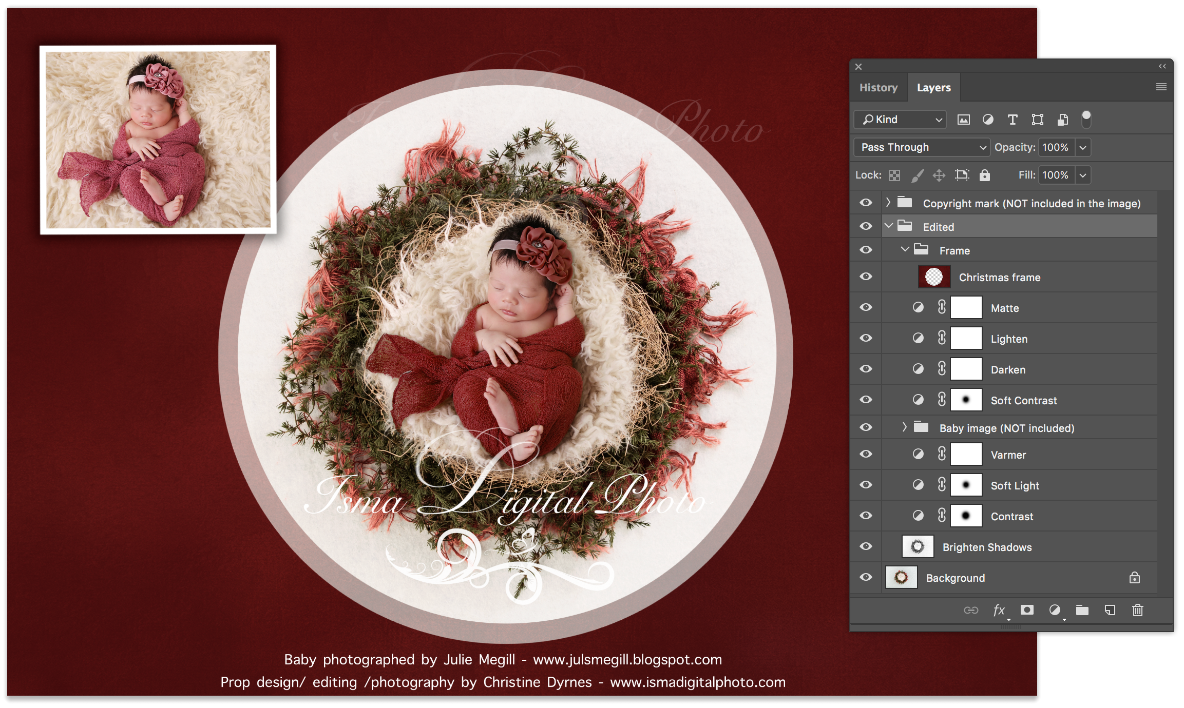Click the Matte layer adjustment icon

pos(918,308)
